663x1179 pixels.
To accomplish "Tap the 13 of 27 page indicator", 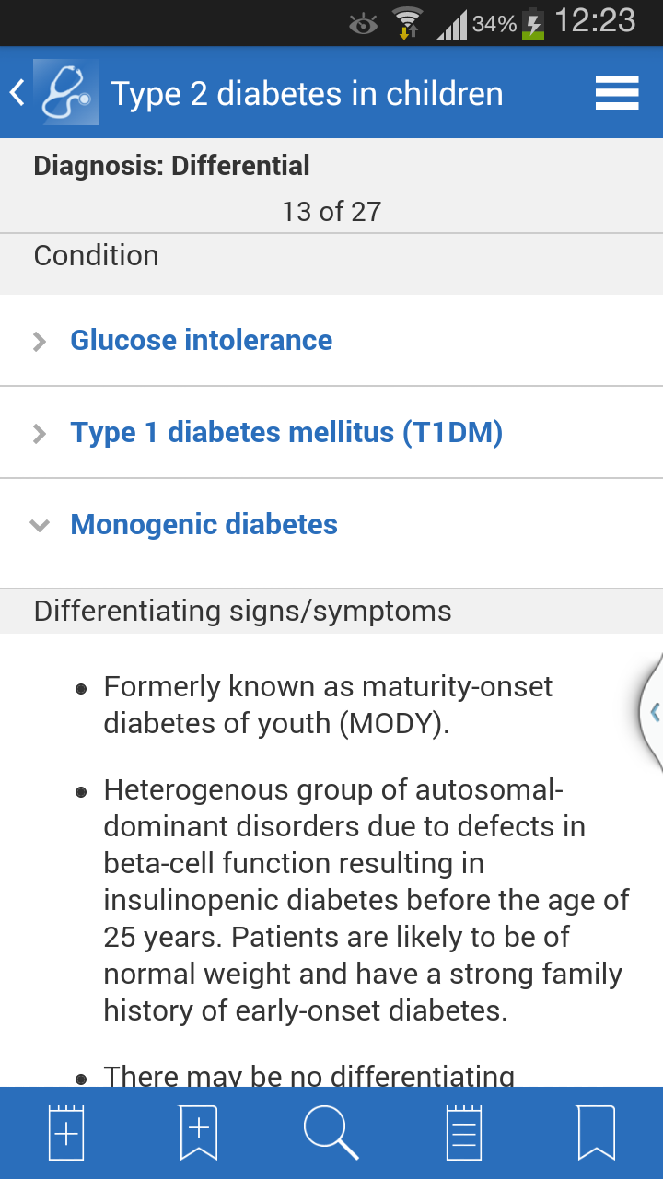I will click(x=331, y=212).
